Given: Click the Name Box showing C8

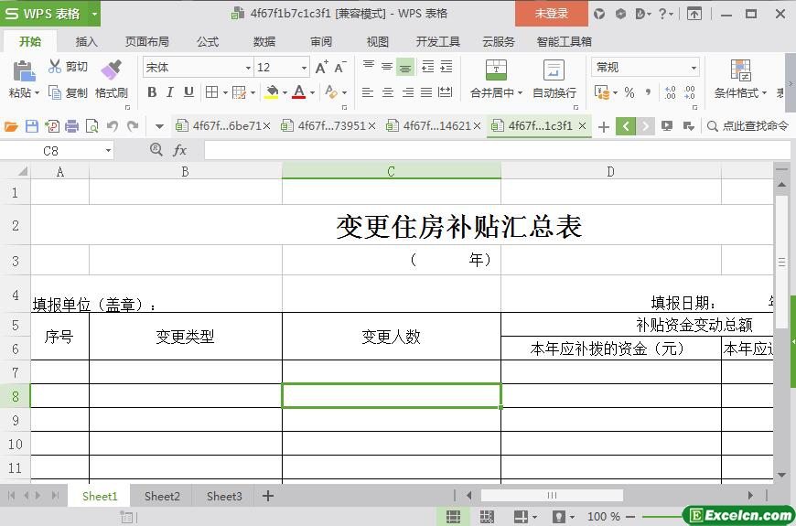Looking at the screenshot, I should pos(57,150).
